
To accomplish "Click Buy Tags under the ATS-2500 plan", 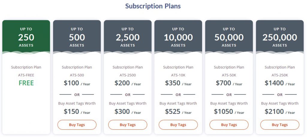I will (x=128, y=125).
